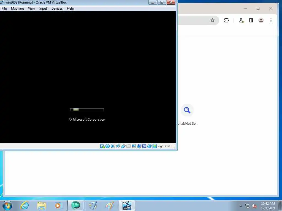This screenshot has width=282, height=211.
Task: Open the globe-and-pencil app in the taskbar
Action: pos(93,206)
